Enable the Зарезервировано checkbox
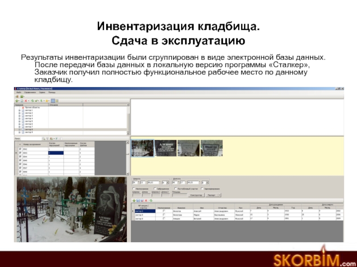The width and height of the screenshot is (357, 267). [x=202, y=189]
